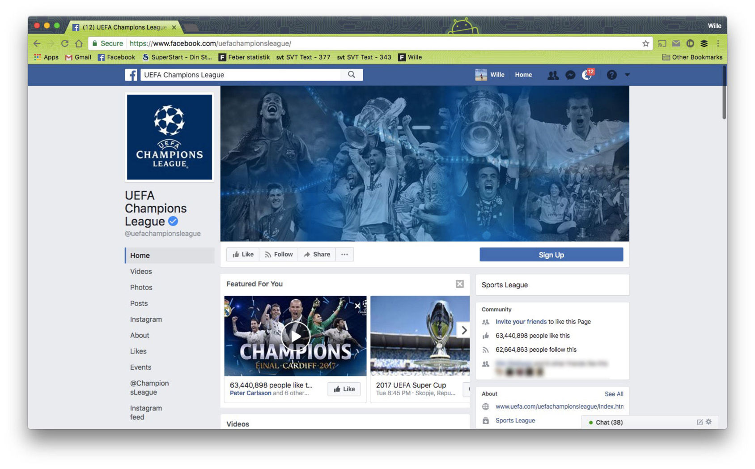
Task: Open the mail extension icon in toolbar
Action: tap(676, 43)
